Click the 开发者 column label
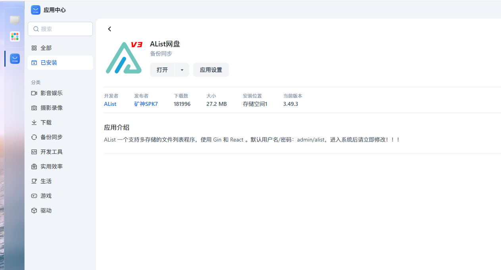Viewport: 501px width, 270px height. [x=111, y=96]
